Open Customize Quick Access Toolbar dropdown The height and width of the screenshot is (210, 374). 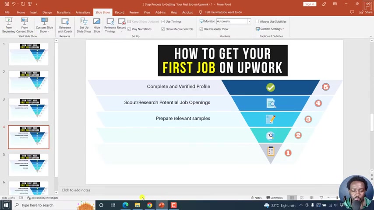pos(37,4)
